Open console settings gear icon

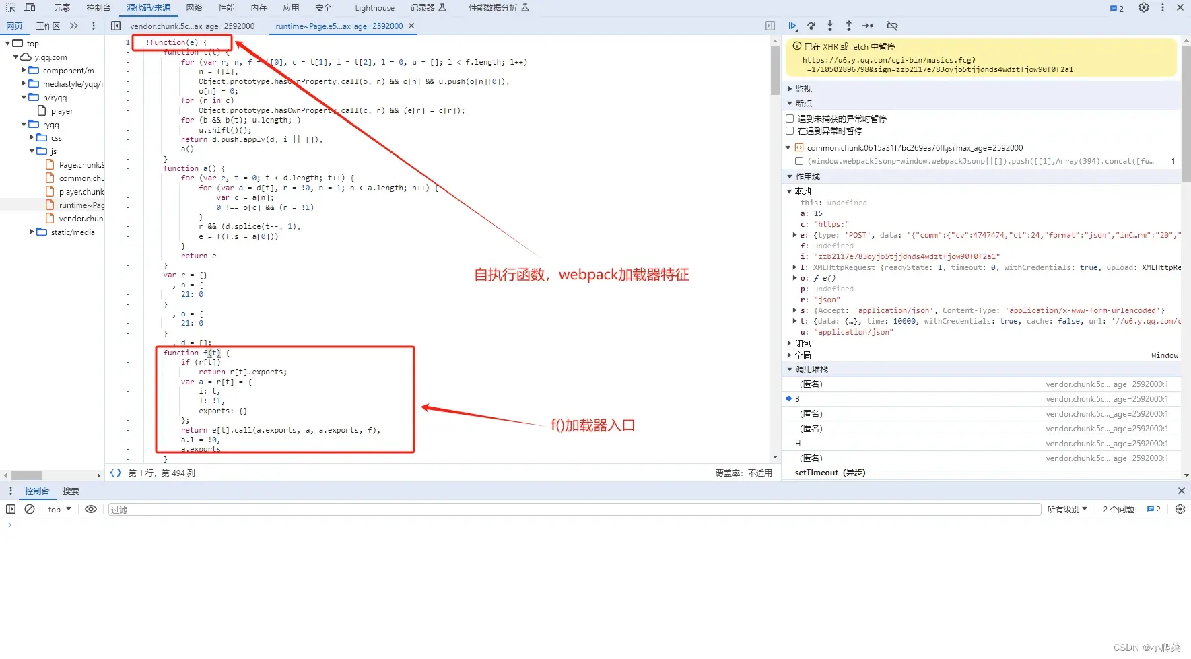tap(1180, 509)
